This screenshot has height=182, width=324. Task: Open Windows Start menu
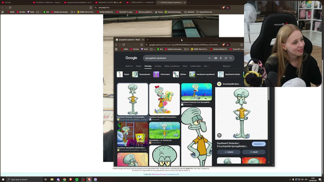[x=3, y=179]
